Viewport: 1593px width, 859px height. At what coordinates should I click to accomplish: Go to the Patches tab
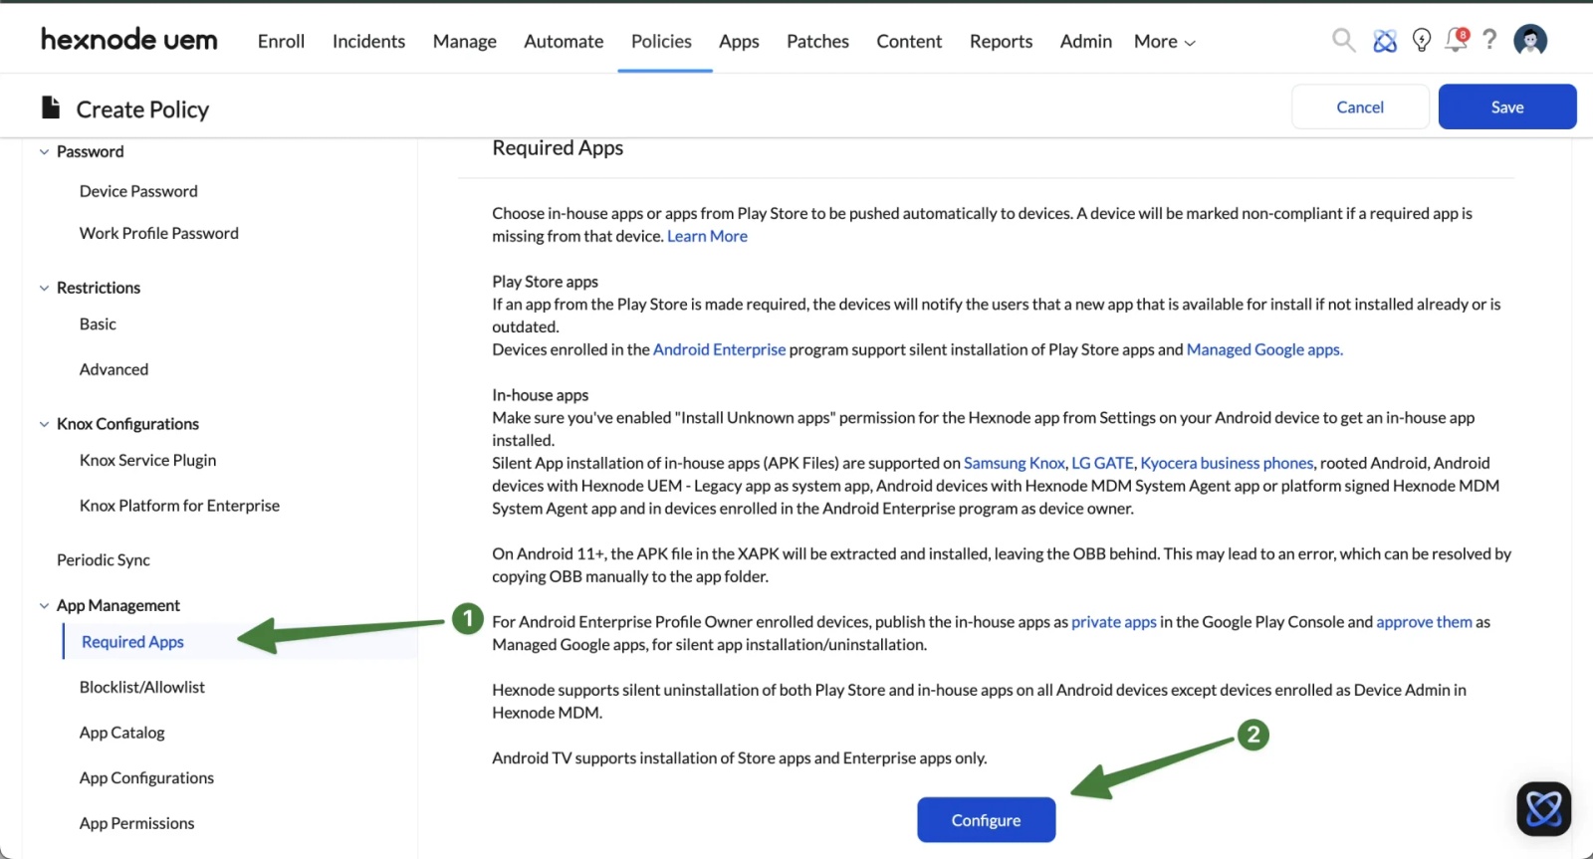tap(817, 41)
